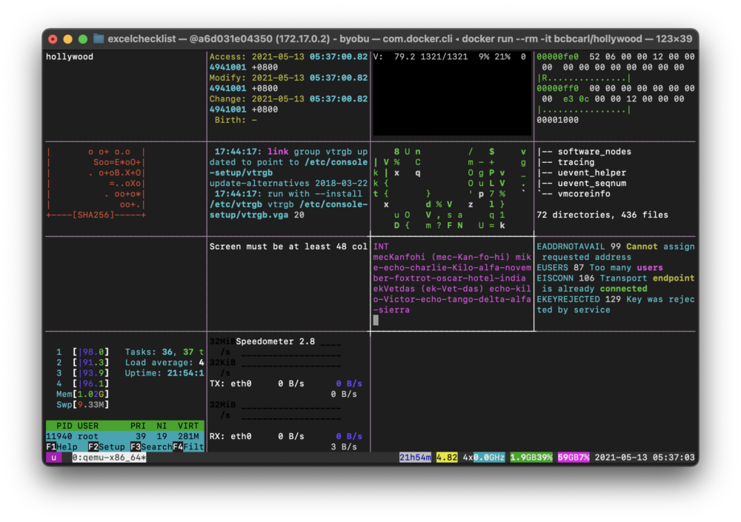Click the 4.82 load average status entry
Viewport: 741px width, 522px height.
coord(447,458)
